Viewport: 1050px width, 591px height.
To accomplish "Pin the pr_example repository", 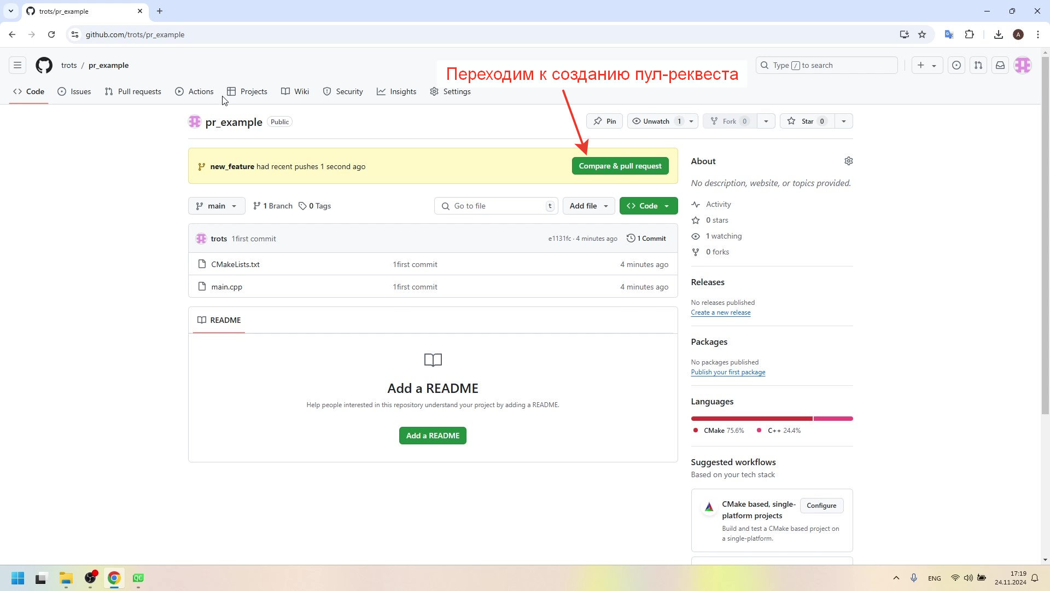I will coord(604,121).
